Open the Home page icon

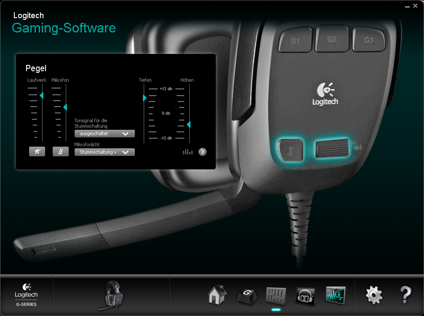pos(217,295)
